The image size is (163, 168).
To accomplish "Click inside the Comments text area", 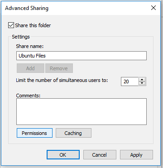I will [x=81, y=111].
